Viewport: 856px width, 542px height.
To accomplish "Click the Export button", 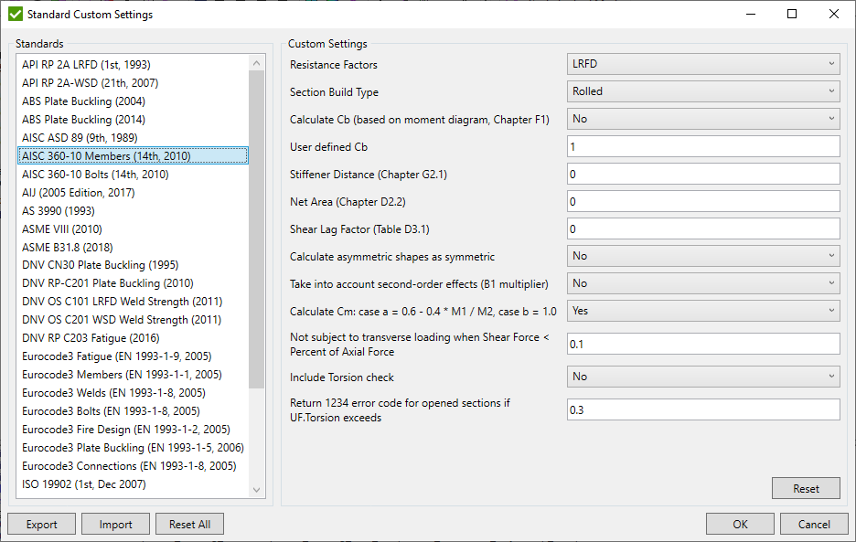I will [41, 524].
